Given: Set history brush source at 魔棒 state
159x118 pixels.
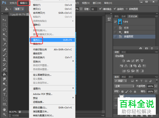Looking at the screenshot, I should tap(115, 32).
